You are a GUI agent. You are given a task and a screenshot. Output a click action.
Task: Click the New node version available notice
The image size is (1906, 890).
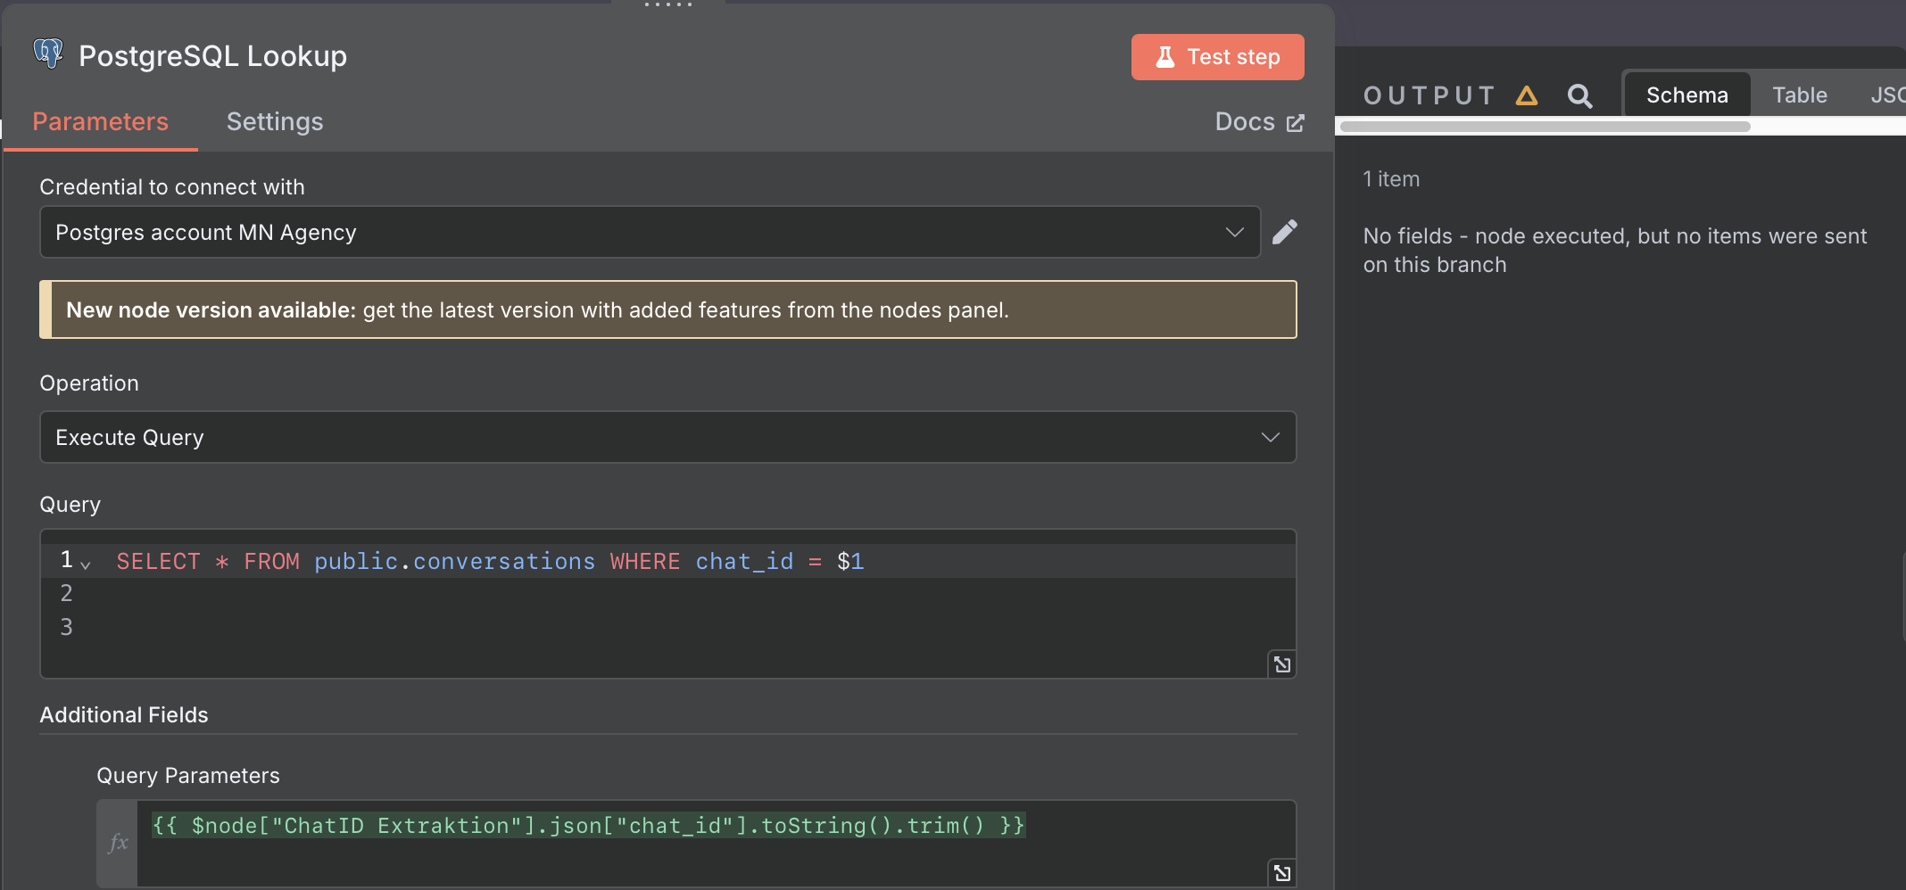(x=667, y=309)
